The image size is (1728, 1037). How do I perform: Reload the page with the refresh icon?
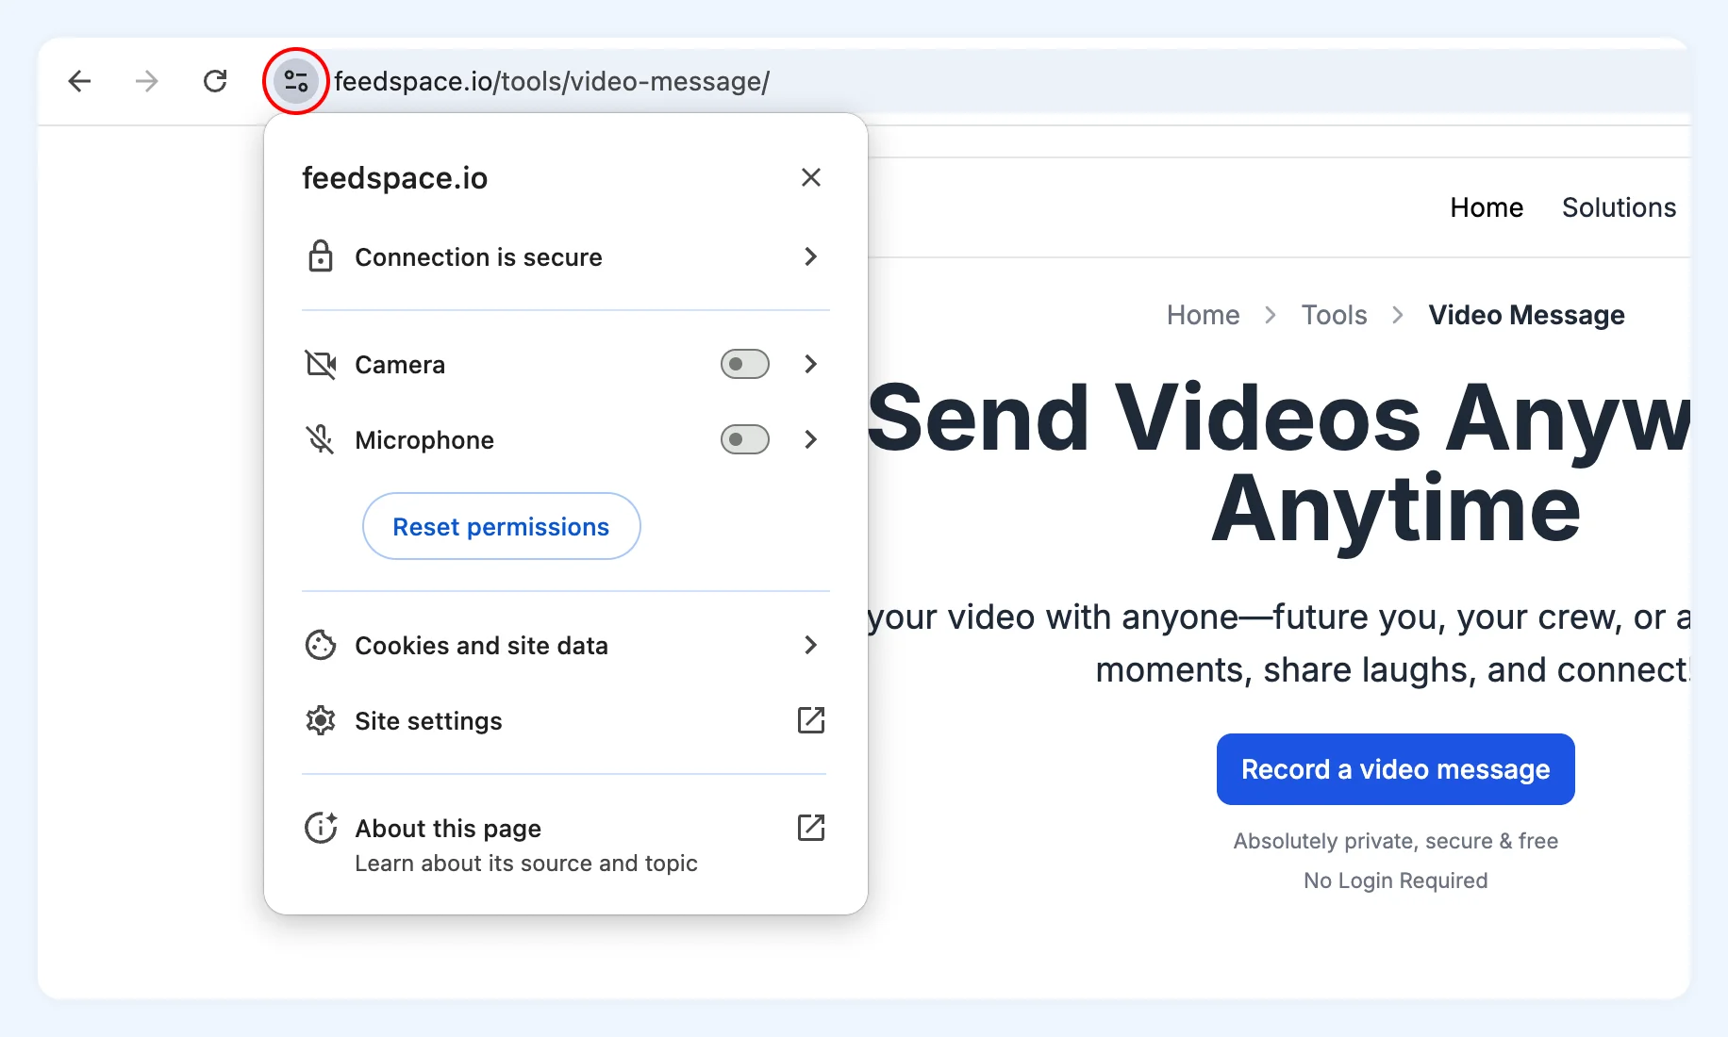coord(215,81)
